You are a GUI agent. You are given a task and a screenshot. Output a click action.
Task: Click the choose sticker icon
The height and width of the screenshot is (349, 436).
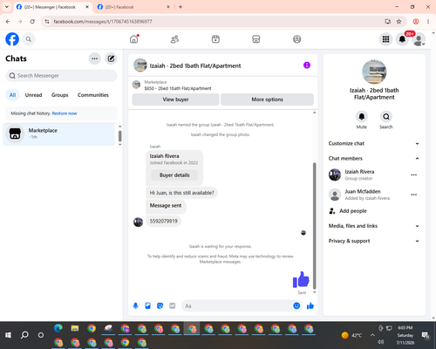160,305
